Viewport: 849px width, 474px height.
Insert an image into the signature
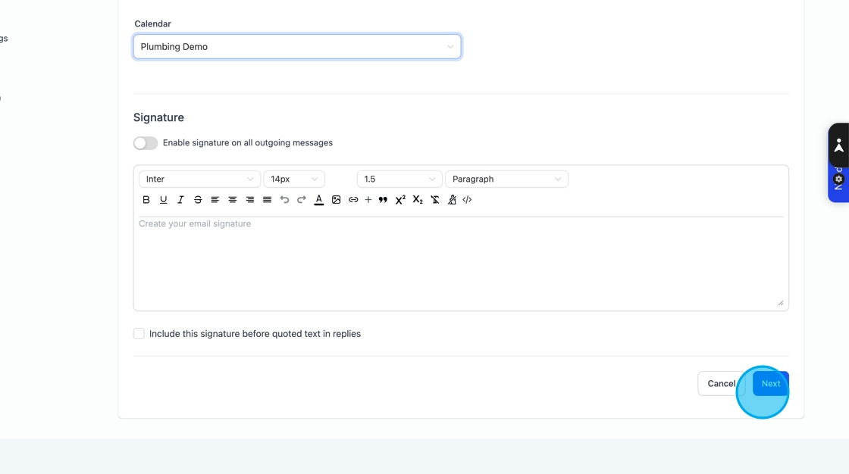336,200
